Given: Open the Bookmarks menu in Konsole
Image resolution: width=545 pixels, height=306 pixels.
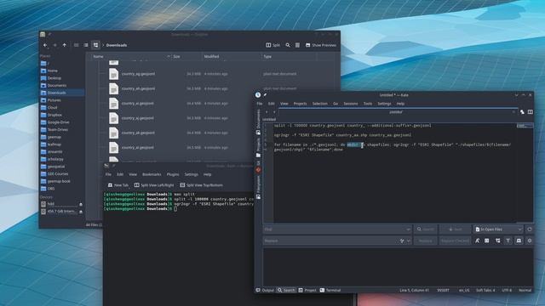Looking at the screenshot, I should 152,174.
